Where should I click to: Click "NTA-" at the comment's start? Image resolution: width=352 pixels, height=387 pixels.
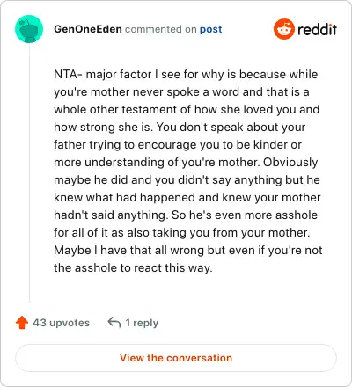click(68, 74)
